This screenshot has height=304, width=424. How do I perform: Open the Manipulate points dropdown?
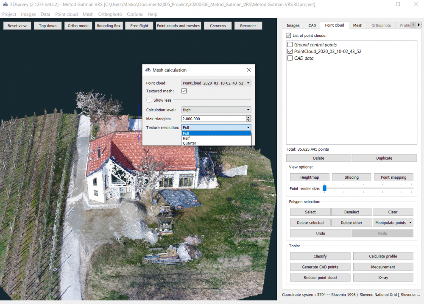[x=393, y=223]
